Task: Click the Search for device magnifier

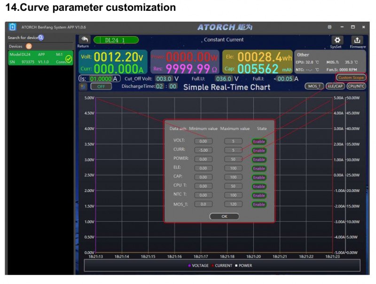Action: (41, 38)
